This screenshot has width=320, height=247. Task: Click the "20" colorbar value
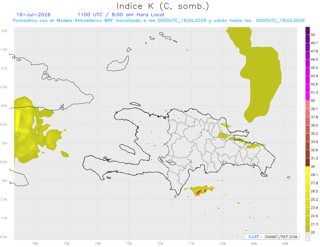(x=313, y=232)
